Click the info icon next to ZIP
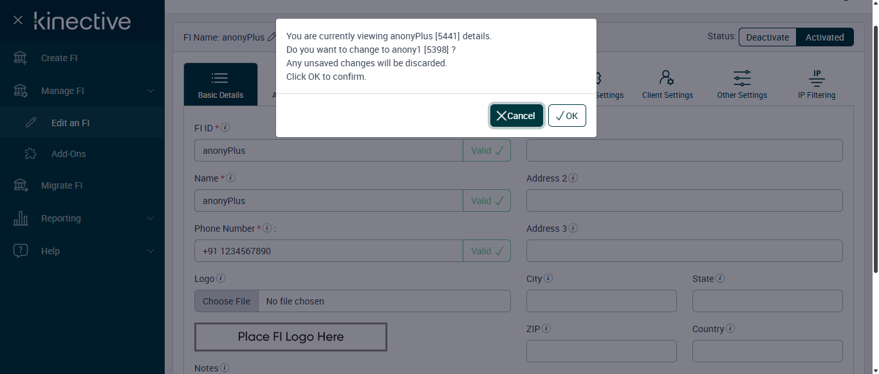This screenshot has width=879, height=374. (x=546, y=329)
